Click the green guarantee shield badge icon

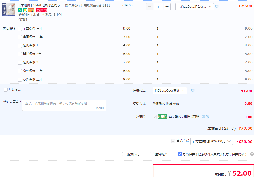(x=25, y=10)
